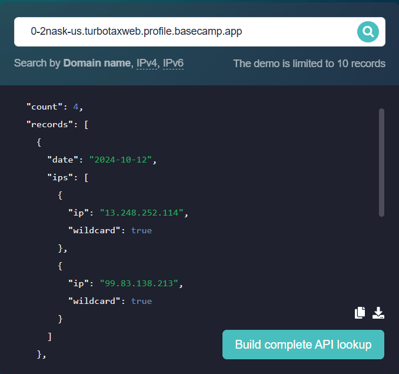Click the Build complete API lookup button

pyautogui.click(x=303, y=345)
